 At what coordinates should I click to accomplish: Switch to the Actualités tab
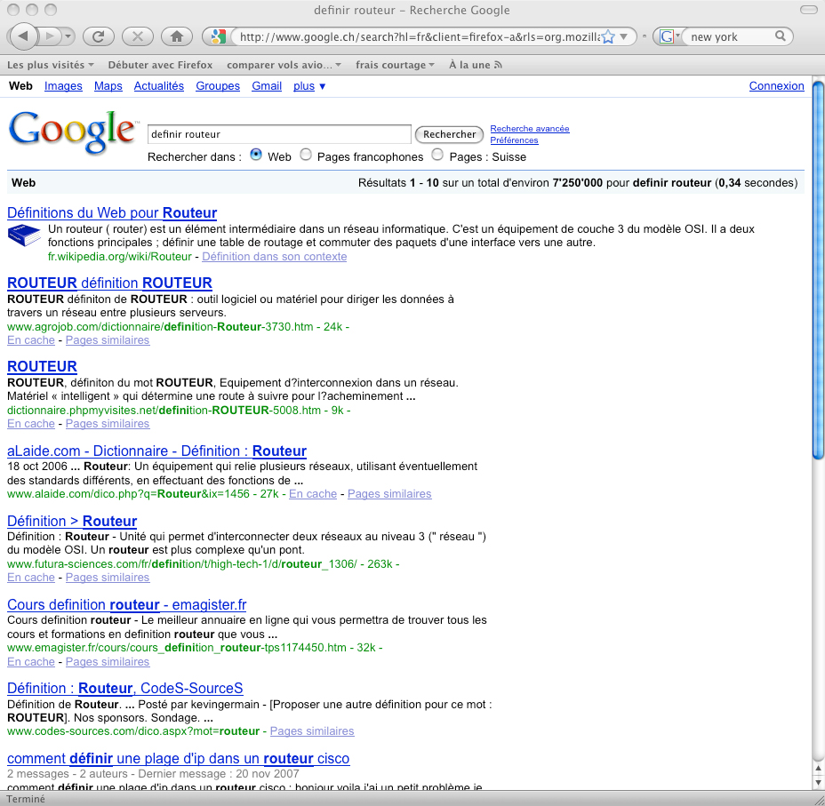(159, 86)
